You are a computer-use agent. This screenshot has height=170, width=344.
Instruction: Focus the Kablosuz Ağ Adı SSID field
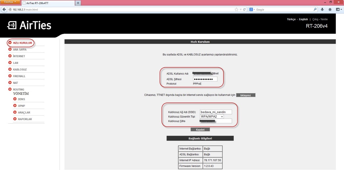pos(216,112)
